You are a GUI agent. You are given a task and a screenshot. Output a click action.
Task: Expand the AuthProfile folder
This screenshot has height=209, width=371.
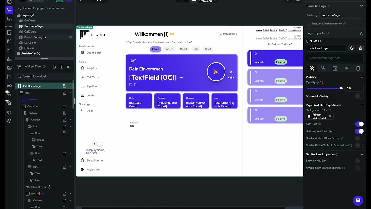(x=19, y=53)
